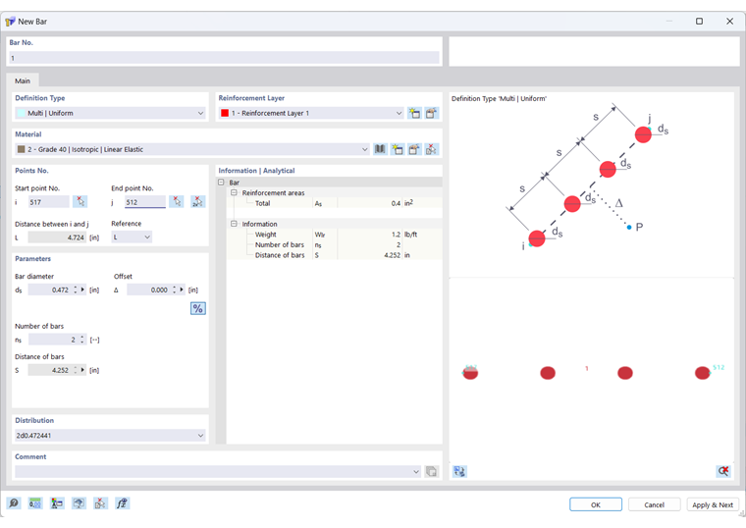Screen dimensions: 746x528
Task: Click the preview view settings icon
Action: pos(459,471)
